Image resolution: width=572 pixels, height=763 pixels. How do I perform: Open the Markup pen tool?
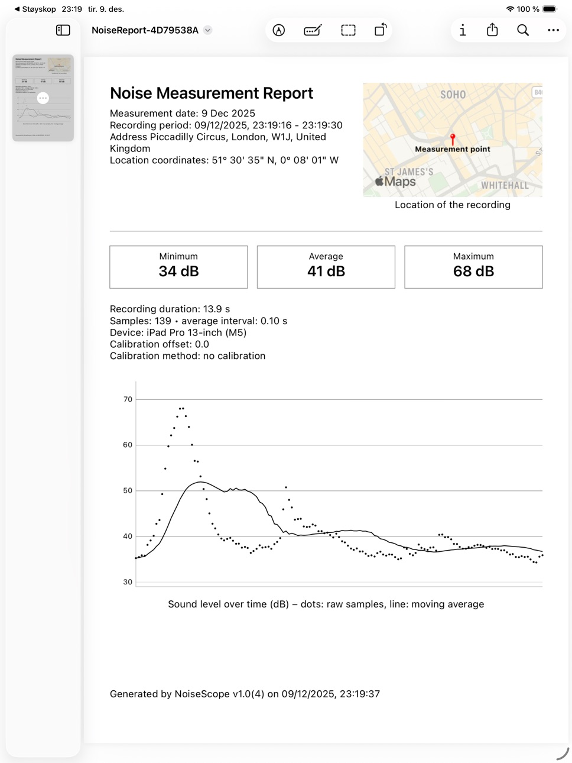(x=279, y=30)
